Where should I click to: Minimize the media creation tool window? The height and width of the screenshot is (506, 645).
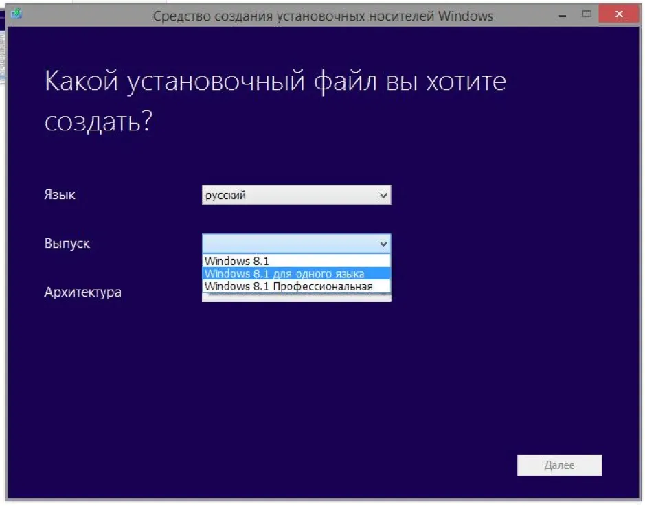coord(563,16)
